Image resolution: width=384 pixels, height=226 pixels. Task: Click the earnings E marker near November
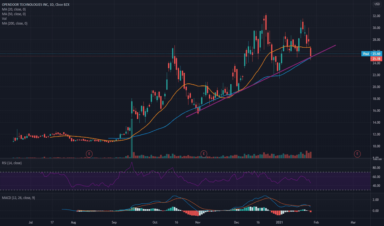pyautogui.click(x=204, y=154)
